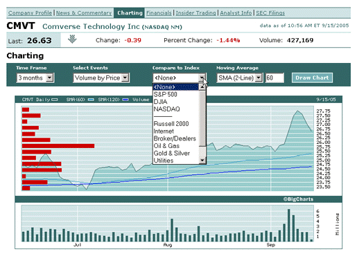
Task: Select <None> in the index list
Action: 175,87
